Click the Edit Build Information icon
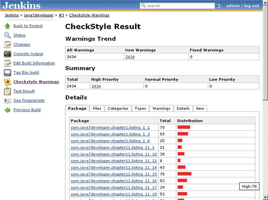The image size is (268, 200). pos(7,63)
